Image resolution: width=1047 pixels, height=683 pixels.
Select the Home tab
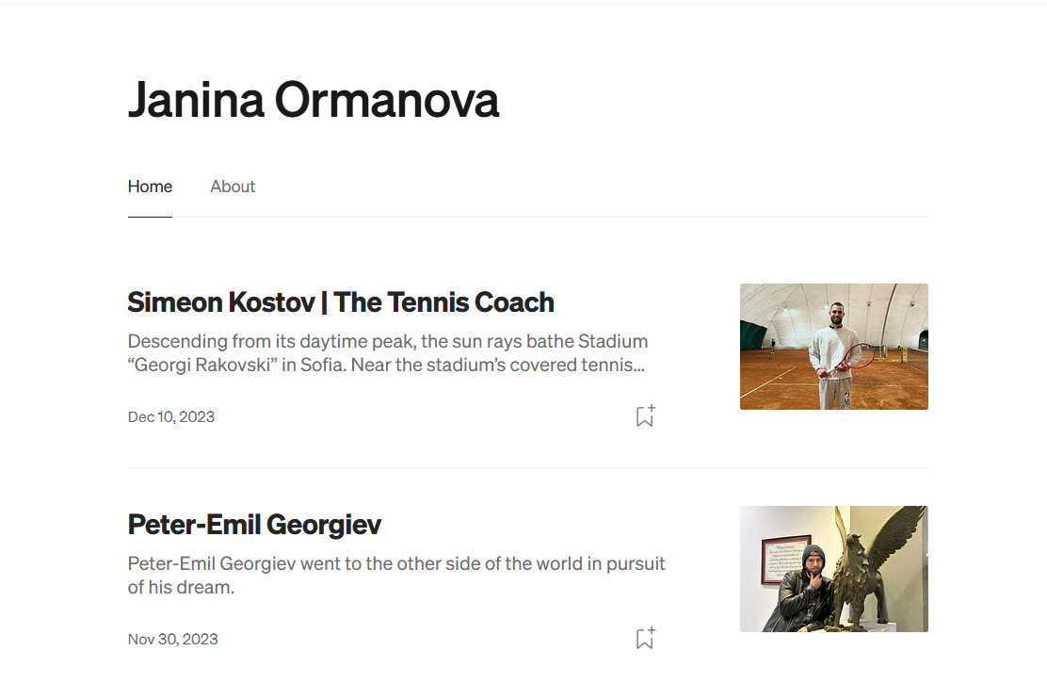(150, 187)
